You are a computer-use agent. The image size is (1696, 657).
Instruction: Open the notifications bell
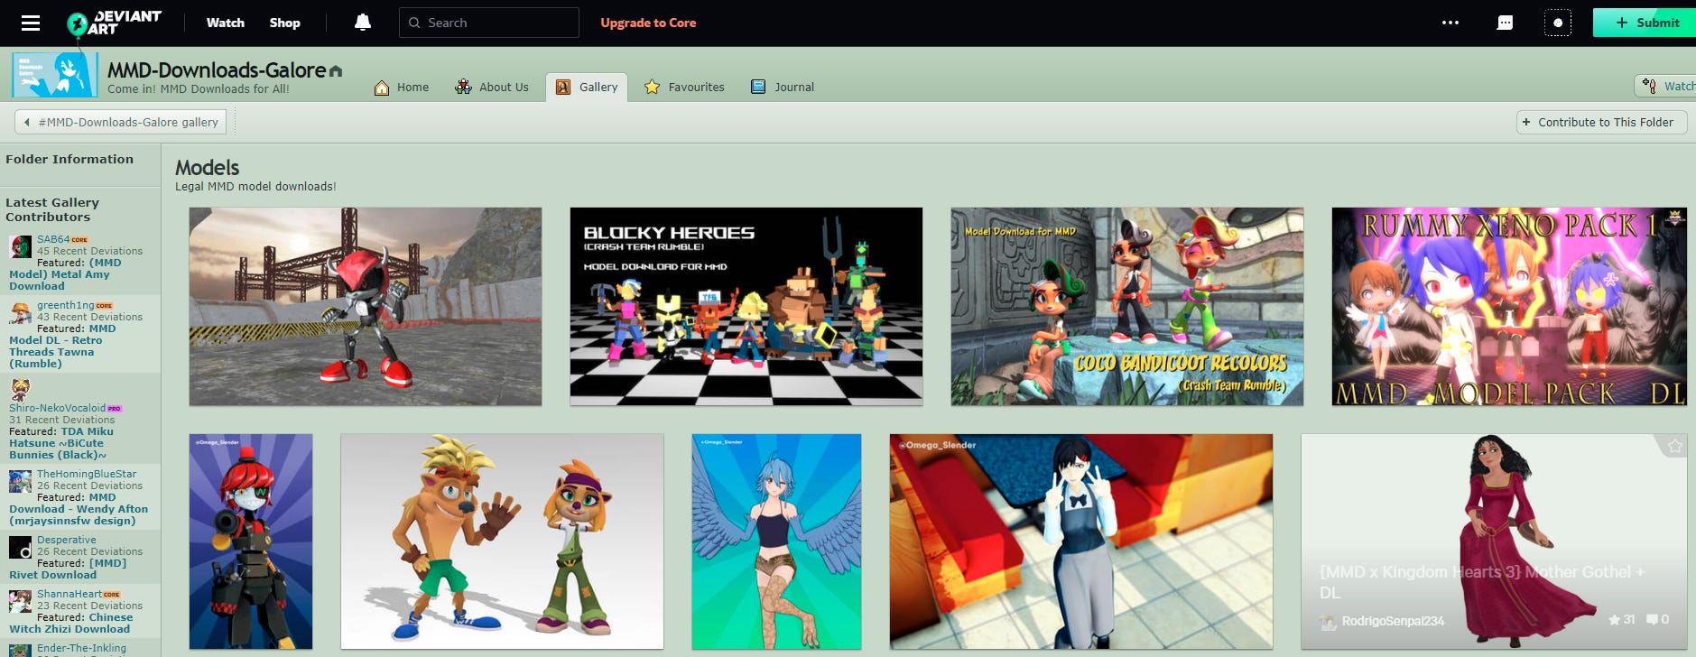(x=363, y=23)
